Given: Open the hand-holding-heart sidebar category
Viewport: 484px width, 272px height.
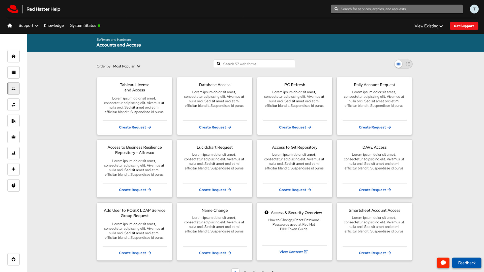Looking at the screenshot, I should [x=14, y=105].
